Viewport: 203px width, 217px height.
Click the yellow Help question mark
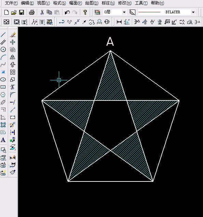(85, 12)
